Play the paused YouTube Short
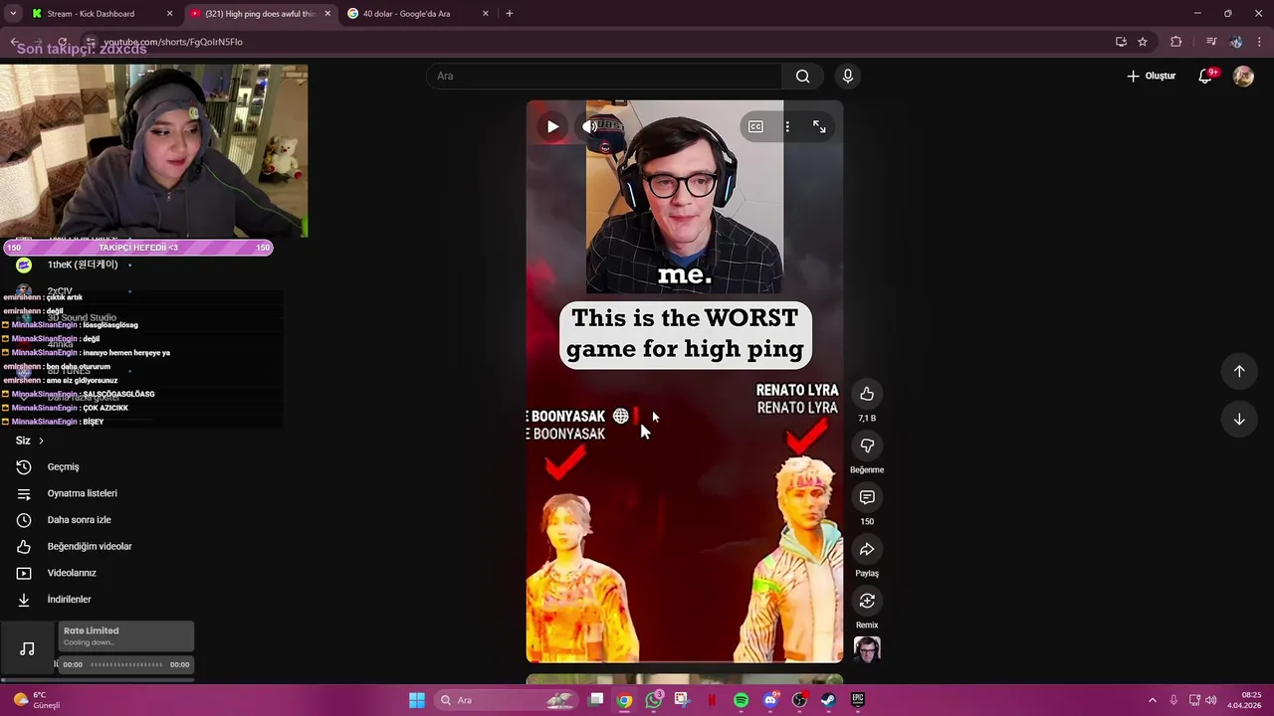Screen dimensions: 1274x716 pos(552,126)
